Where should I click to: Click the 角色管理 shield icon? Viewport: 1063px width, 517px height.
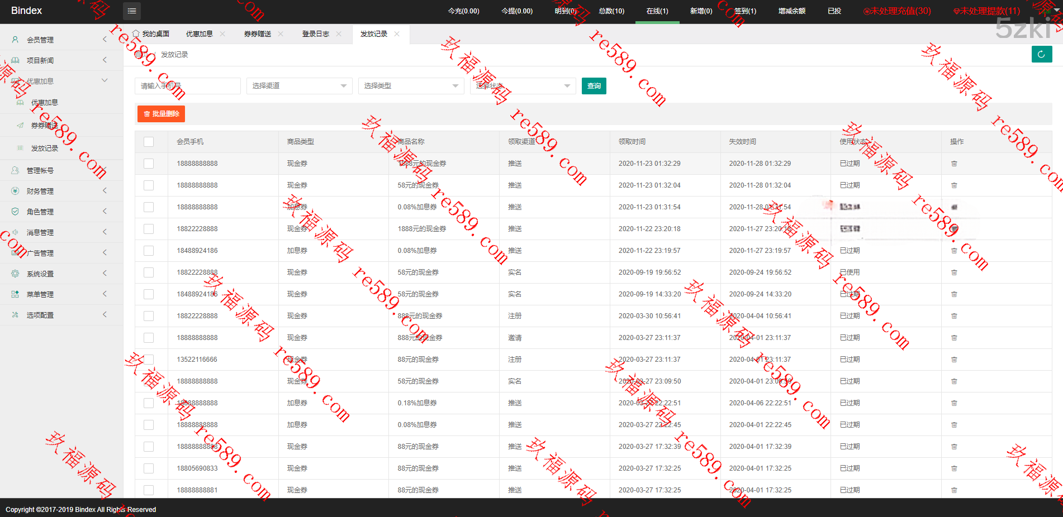(x=15, y=212)
